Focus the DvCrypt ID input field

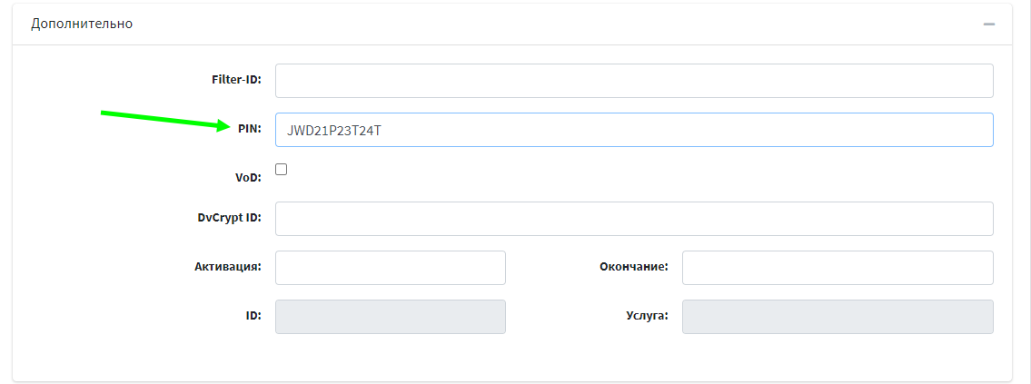pos(633,219)
